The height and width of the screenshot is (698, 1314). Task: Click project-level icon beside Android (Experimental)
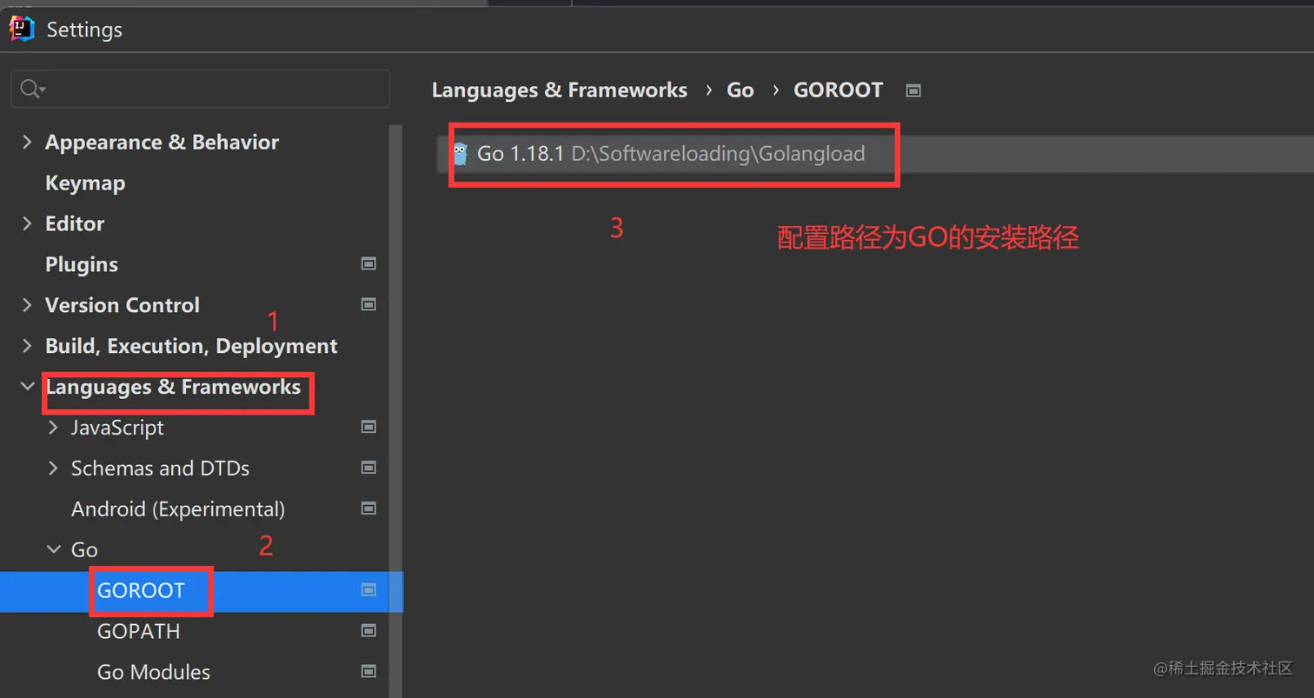(x=368, y=509)
